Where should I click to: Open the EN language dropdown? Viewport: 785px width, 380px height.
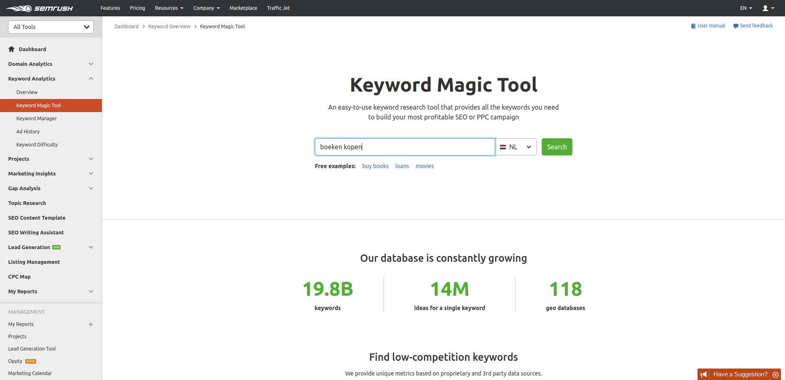(x=746, y=8)
